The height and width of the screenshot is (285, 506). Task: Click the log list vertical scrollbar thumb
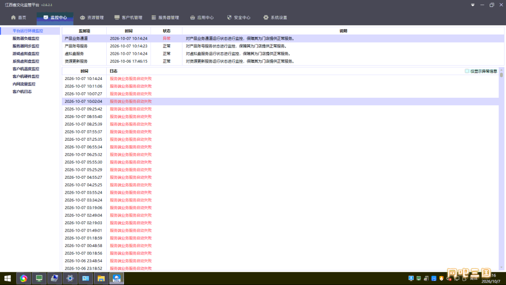tap(501, 75)
